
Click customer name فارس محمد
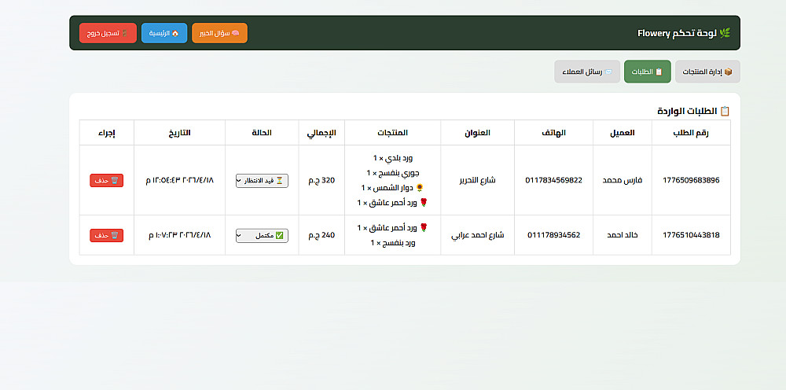pyautogui.click(x=622, y=181)
